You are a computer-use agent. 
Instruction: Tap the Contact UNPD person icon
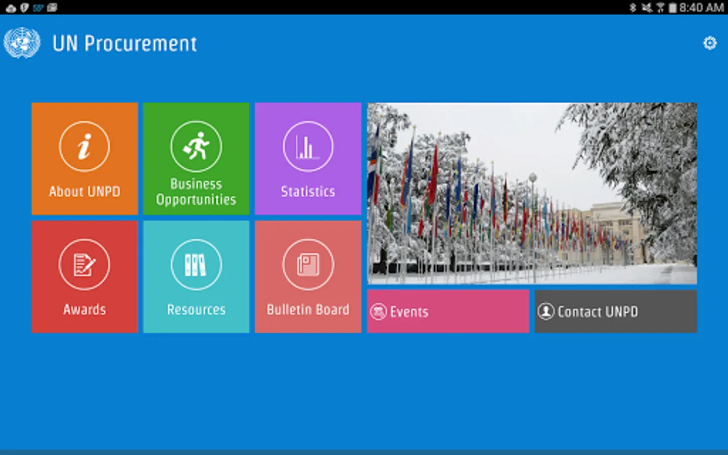tap(546, 311)
